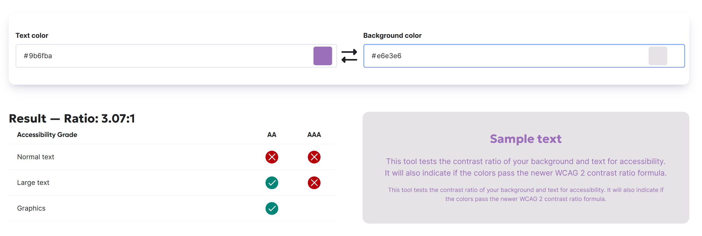This screenshot has width=702, height=236.
Task: Open the purple text color swatch
Action: coord(323,56)
